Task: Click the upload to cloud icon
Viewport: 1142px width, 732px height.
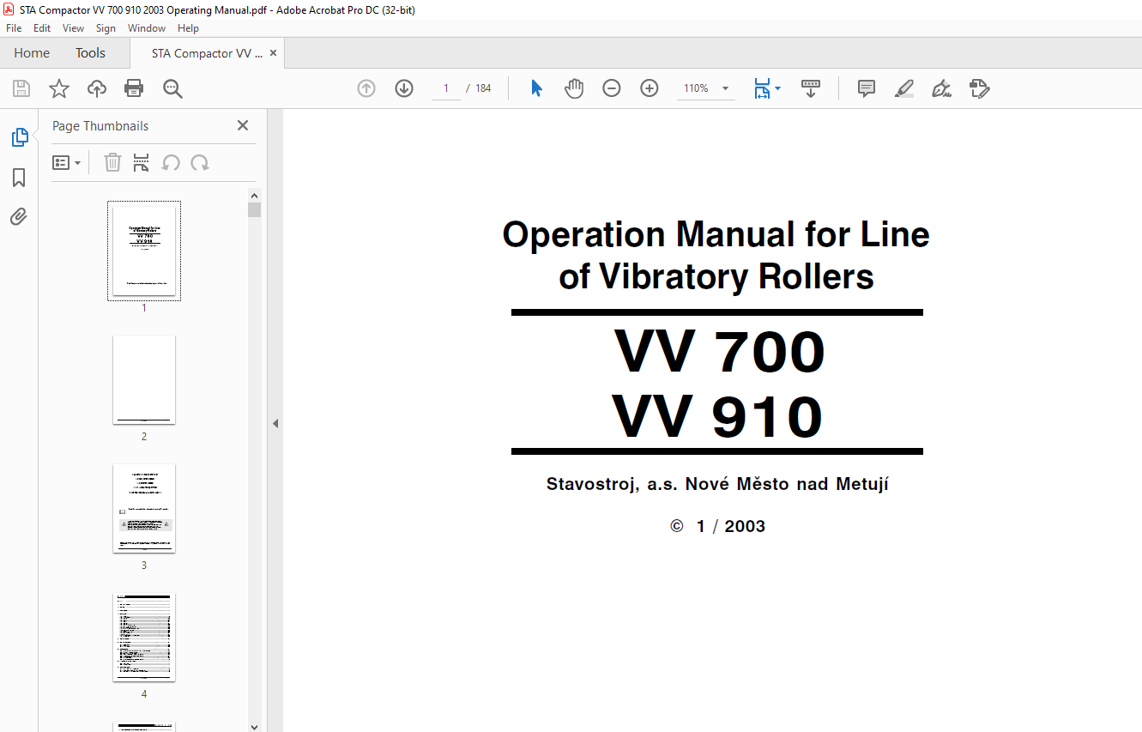Action: pyautogui.click(x=97, y=88)
